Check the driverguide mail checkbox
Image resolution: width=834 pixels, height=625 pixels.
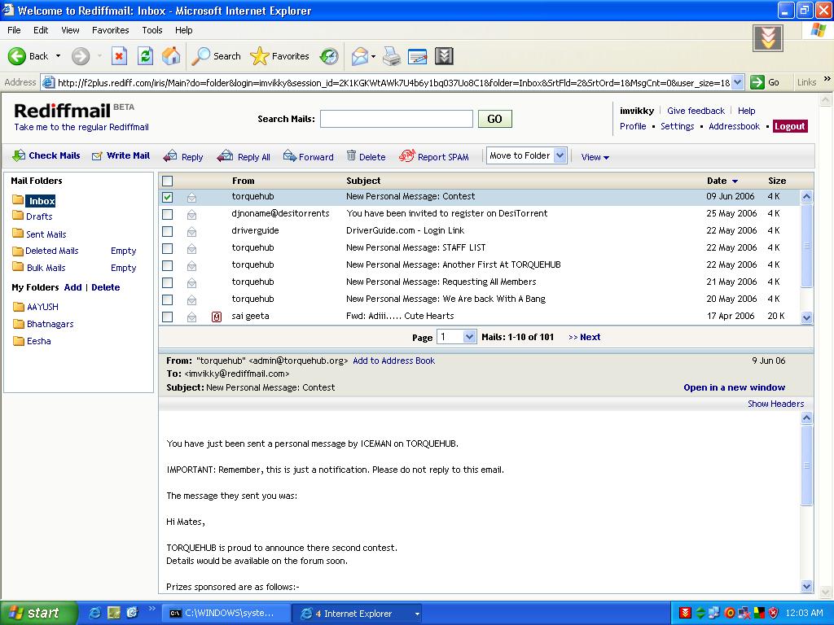[167, 231]
